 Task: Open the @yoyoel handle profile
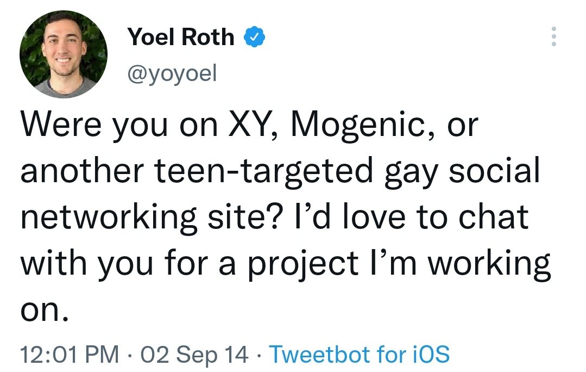click(172, 73)
